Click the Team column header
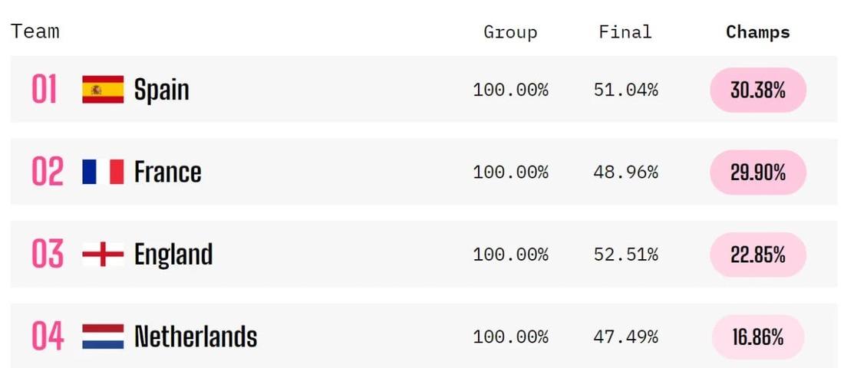Screen dimensions: 844x368 coord(35,31)
